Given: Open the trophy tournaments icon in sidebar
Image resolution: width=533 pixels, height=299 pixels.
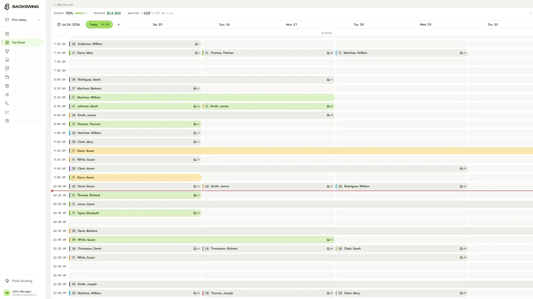Looking at the screenshot, I should [7, 51].
